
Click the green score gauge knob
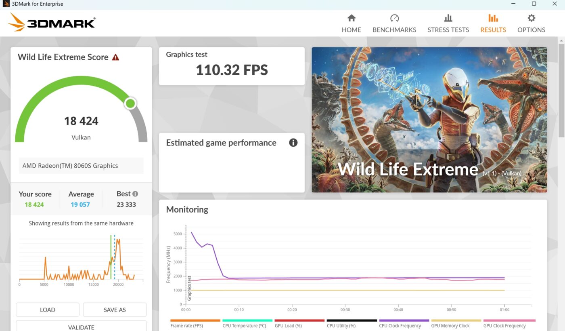pos(130,103)
